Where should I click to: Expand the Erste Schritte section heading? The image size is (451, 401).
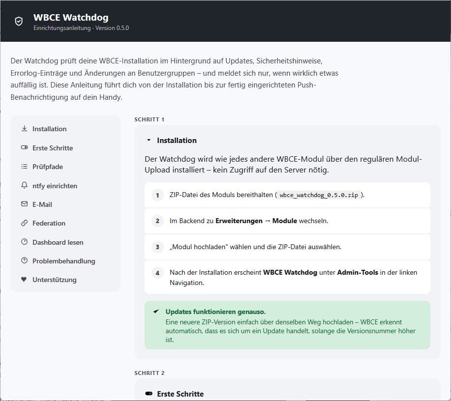(x=180, y=394)
